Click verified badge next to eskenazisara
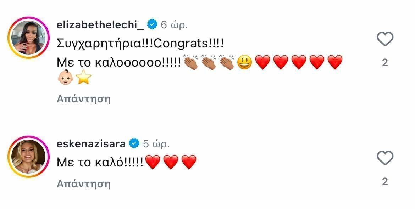The height and width of the screenshot is (209, 415). [x=134, y=144]
